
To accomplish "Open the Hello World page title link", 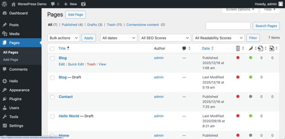I will pyautogui.click(x=69, y=116).
